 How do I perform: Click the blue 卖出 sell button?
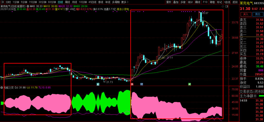tap(256, 14)
